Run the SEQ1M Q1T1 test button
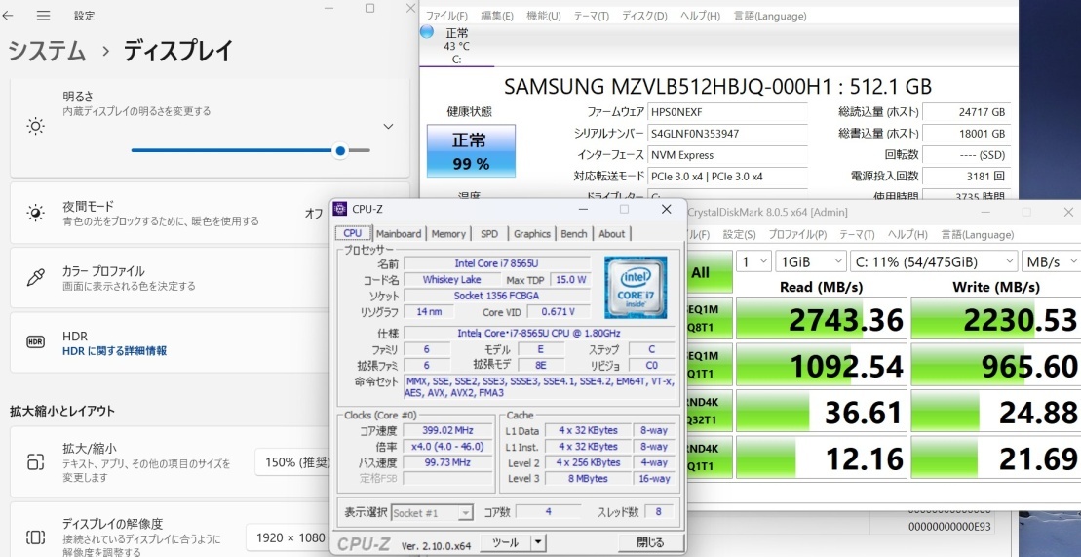 (709, 365)
